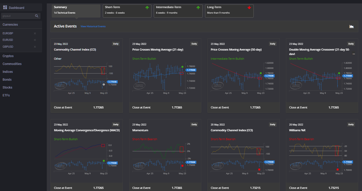362x191 pixels.
Task: Expand the Indices category
Action: (x=8, y=72)
